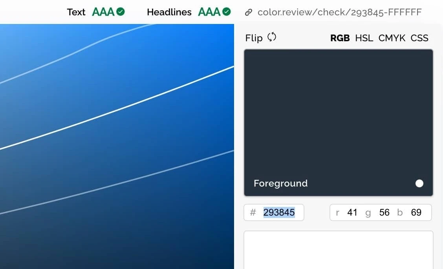Click the Flip circular arrows icon
The image size is (443, 269).
click(x=272, y=37)
